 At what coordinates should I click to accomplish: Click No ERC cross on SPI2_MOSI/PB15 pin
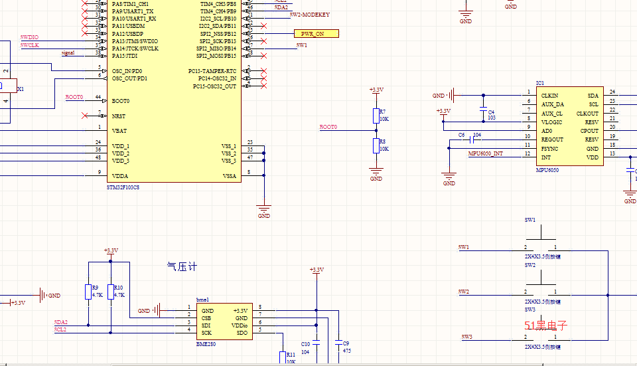(x=263, y=56)
